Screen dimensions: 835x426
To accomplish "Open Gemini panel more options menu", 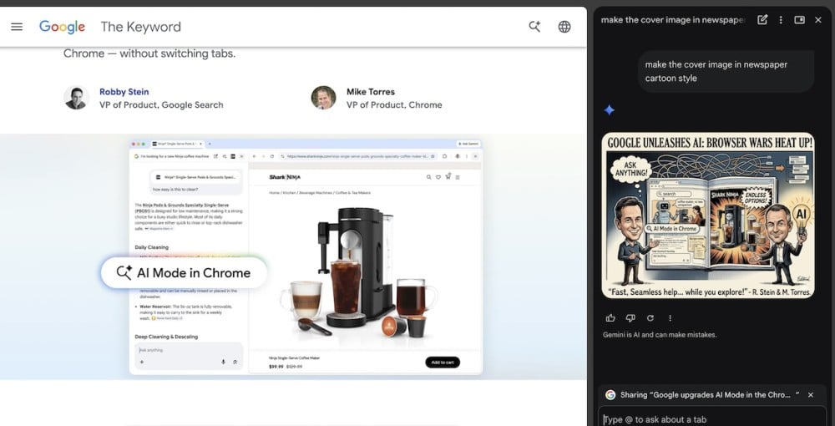I will [781, 20].
